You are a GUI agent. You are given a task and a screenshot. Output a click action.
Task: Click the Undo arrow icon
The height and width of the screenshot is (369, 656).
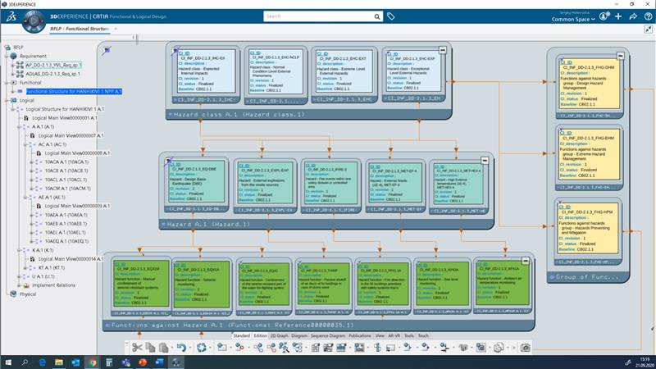[x=181, y=347]
